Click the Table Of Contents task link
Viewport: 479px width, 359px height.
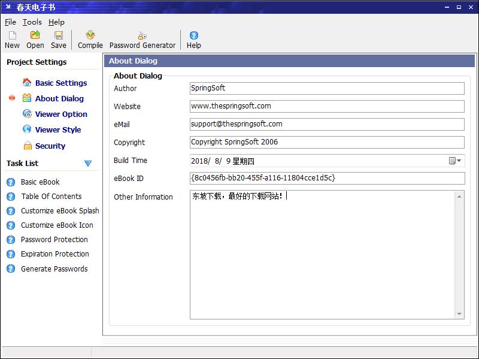point(51,196)
